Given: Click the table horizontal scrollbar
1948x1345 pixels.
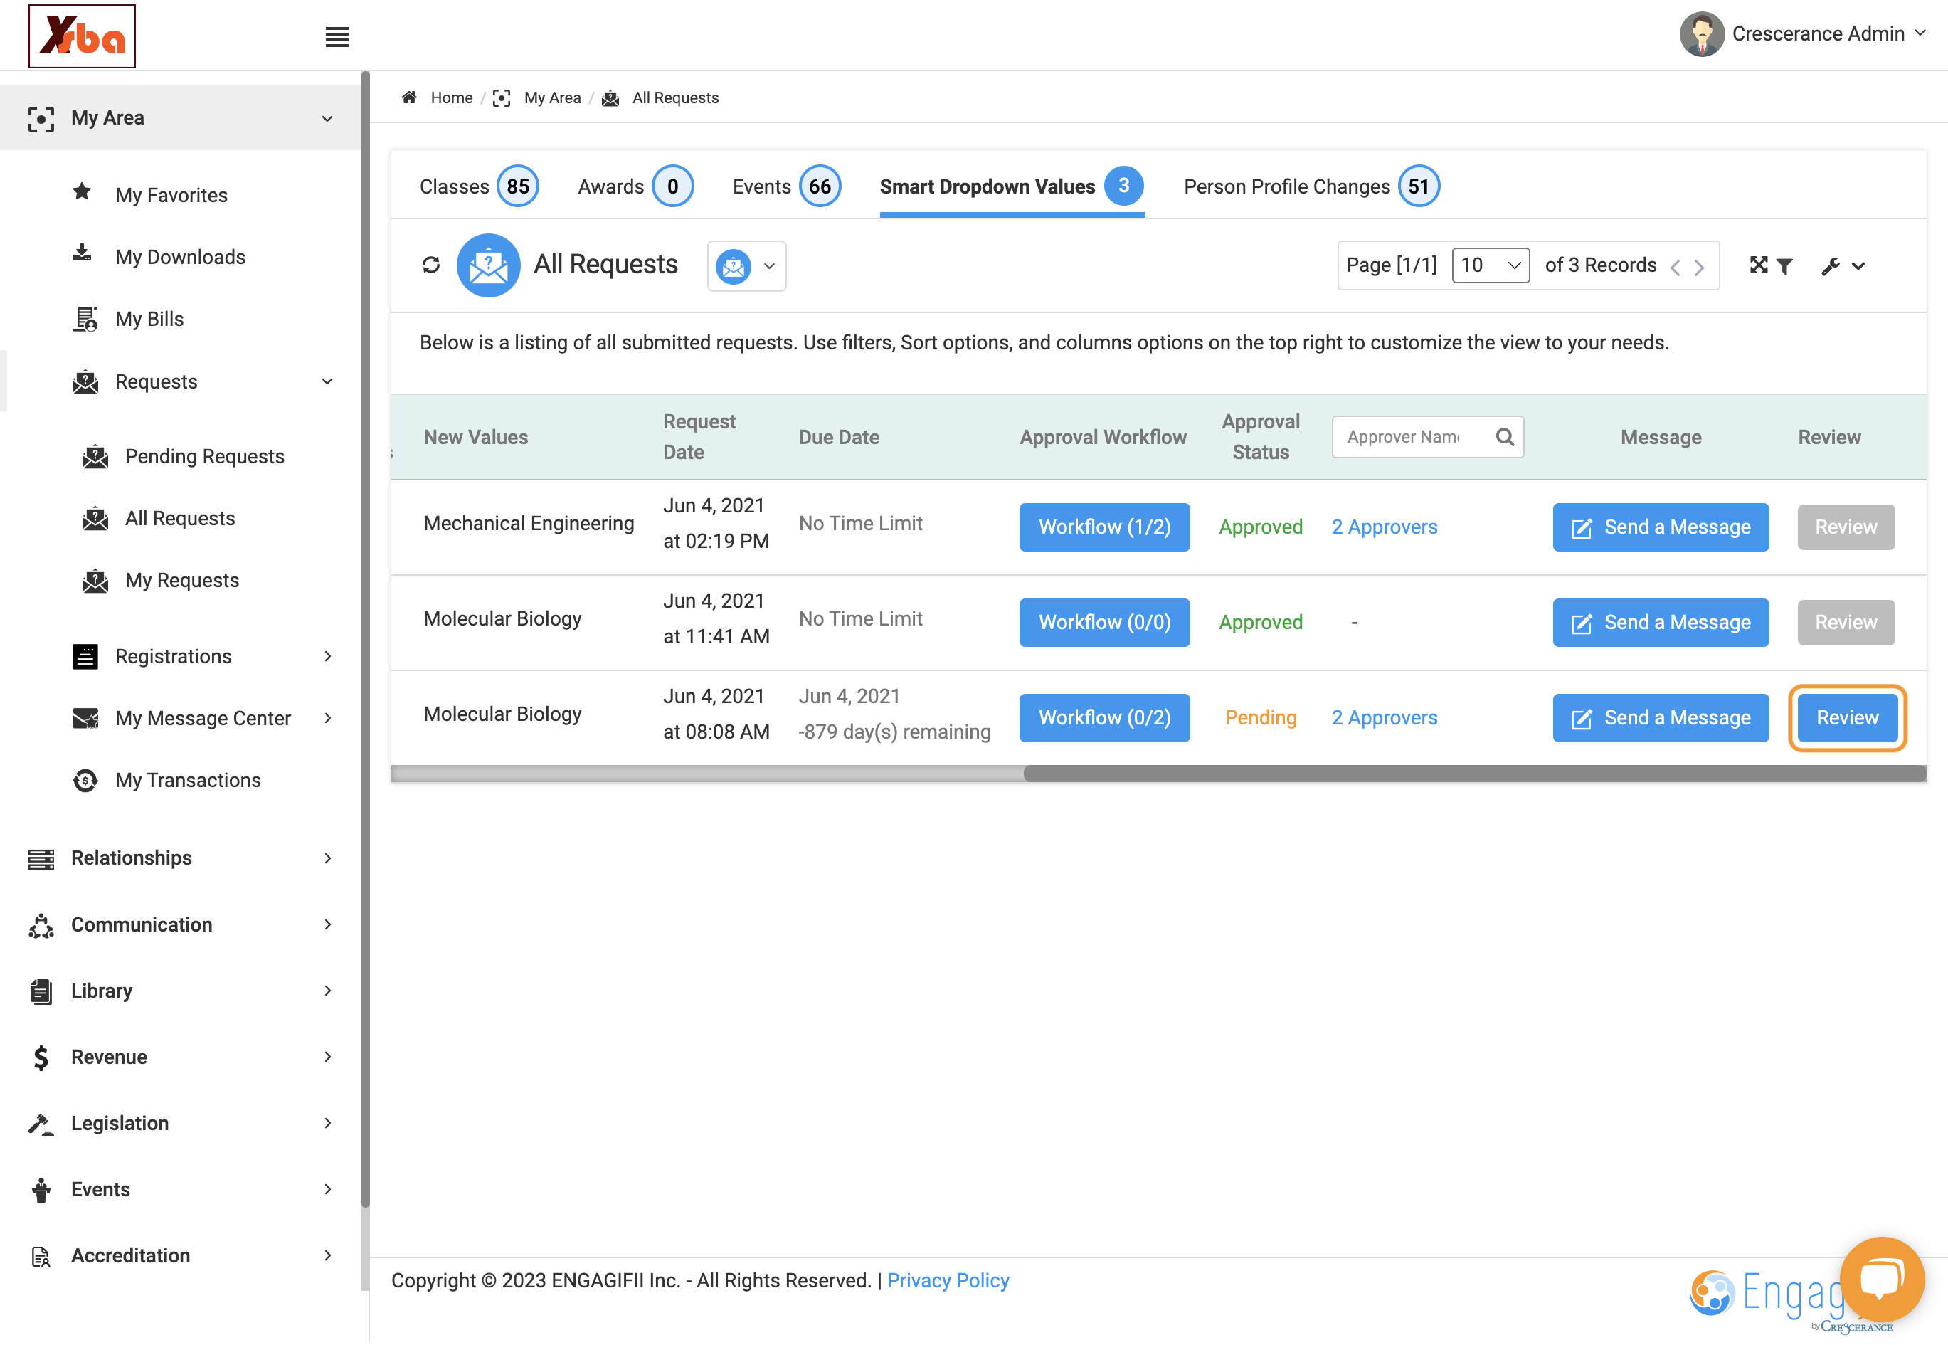Looking at the screenshot, I should (x=1474, y=774).
